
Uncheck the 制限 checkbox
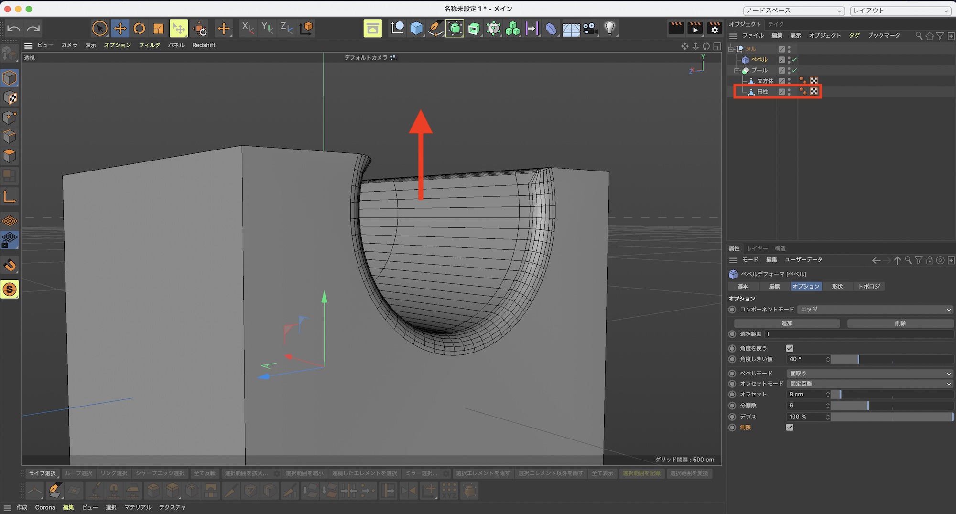point(789,428)
